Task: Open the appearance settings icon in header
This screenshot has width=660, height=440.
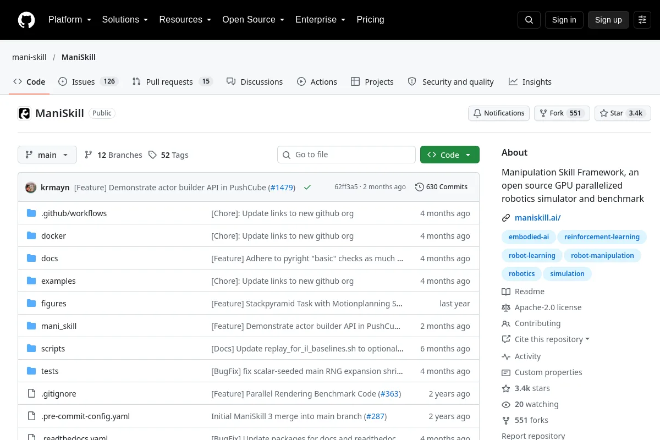Action: click(642, 20)
